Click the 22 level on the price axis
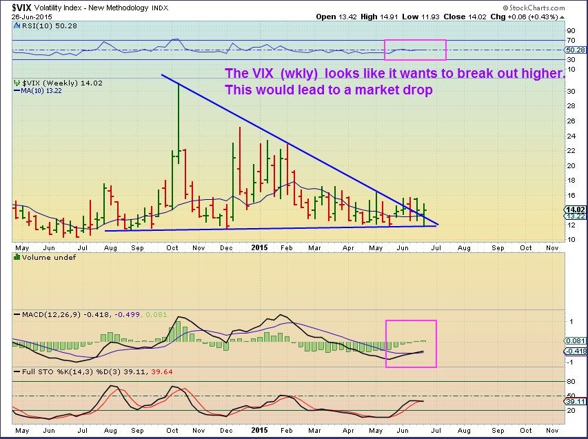This screenshot has height=439, width=588. pos(571,151)
